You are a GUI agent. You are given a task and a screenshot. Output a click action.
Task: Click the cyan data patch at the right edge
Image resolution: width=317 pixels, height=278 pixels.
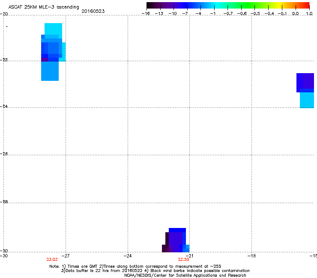(x=307, y=100)
